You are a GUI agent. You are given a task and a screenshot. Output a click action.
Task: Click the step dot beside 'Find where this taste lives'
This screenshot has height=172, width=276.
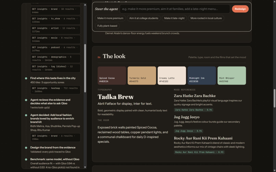[26, 78]
